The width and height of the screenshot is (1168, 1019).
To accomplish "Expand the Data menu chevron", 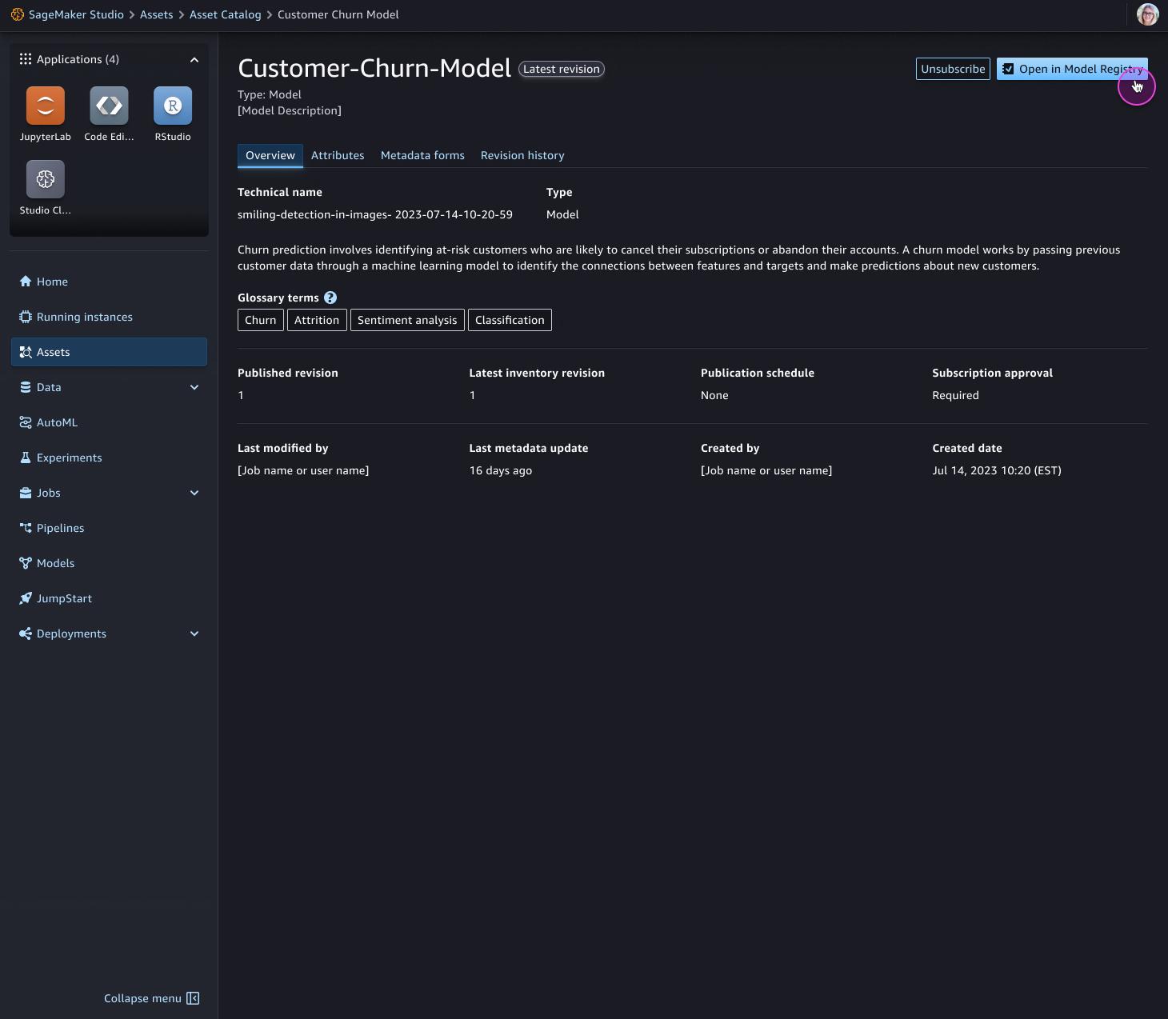I will (194, 387).
